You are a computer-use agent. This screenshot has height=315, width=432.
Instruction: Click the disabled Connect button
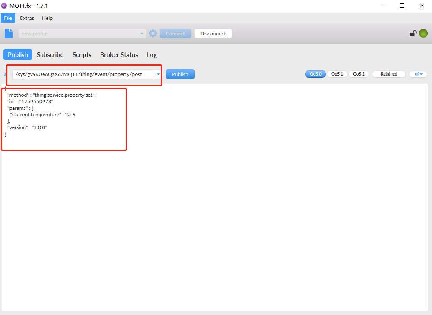(176, 34)
